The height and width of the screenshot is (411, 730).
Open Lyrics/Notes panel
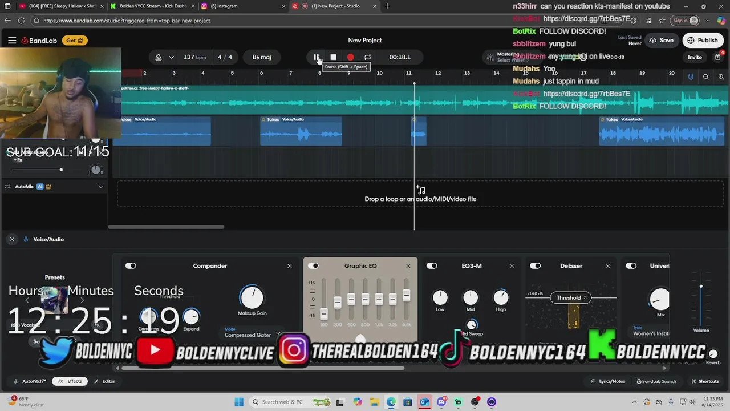point(608,381)
